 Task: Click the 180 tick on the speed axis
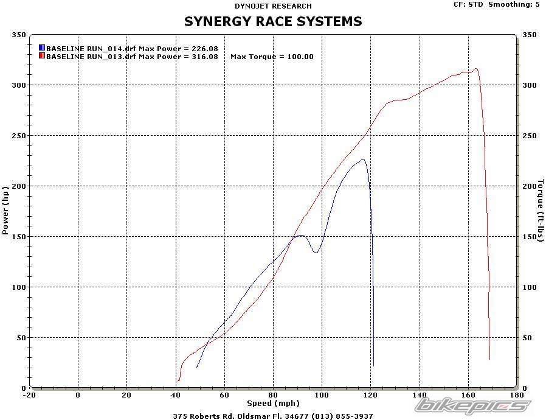click(516, 395)
